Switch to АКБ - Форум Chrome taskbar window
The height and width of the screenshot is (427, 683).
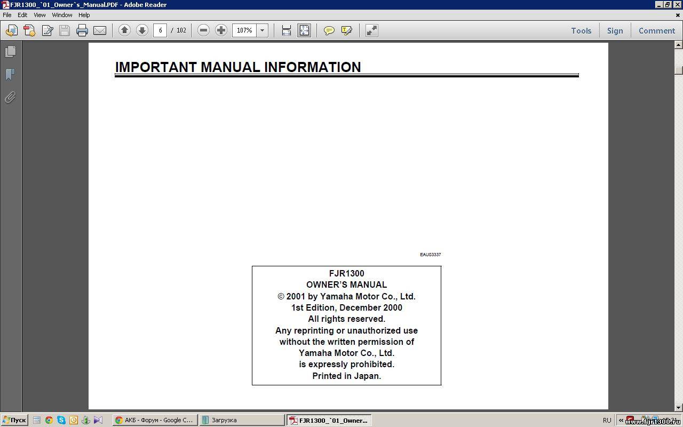point(155,420)
